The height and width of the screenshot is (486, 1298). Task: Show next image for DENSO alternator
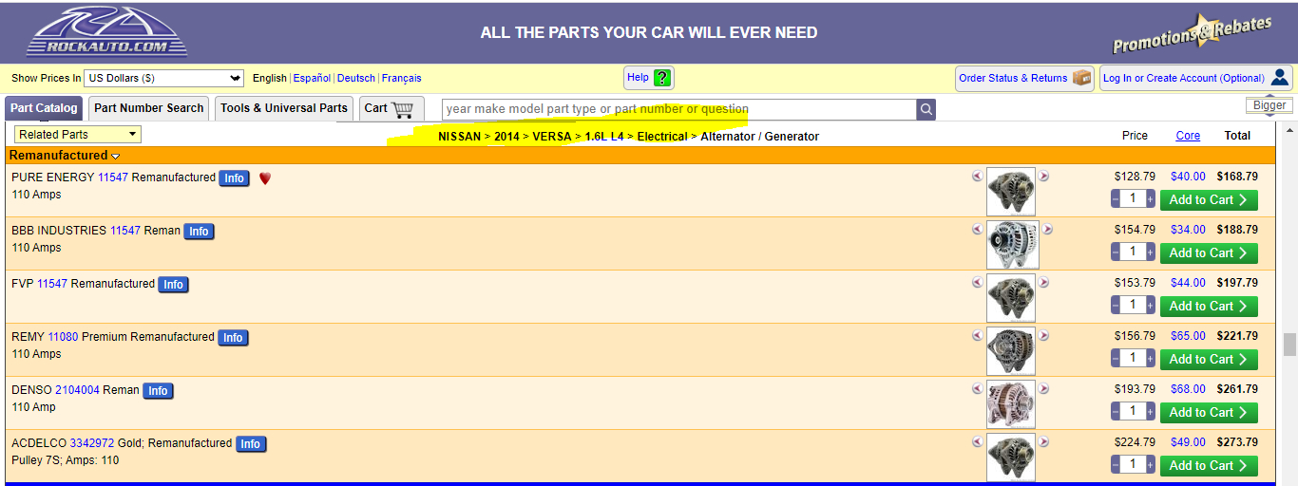click(1044, 388)
